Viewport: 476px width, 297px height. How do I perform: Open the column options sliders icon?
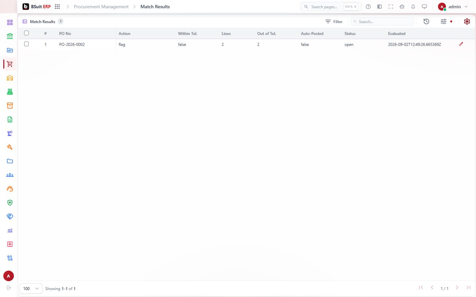[x=444, y=21]
